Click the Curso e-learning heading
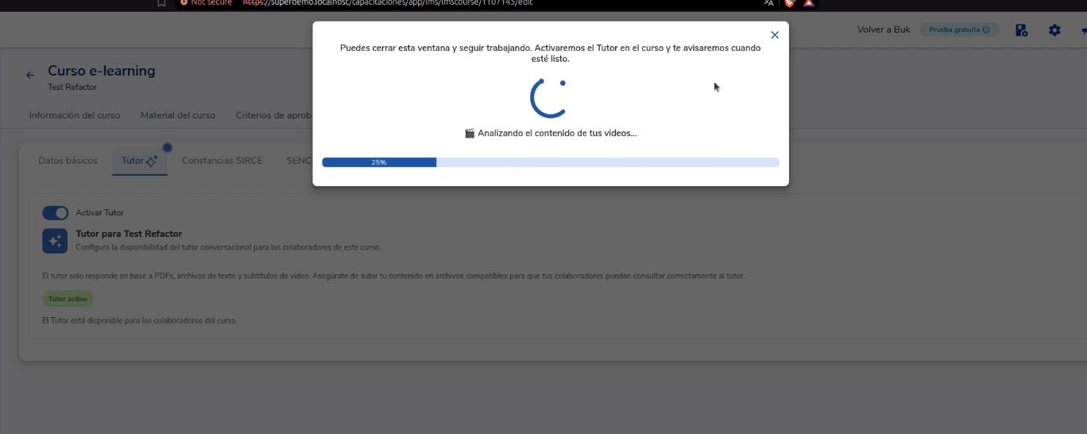Screen dimensions: 1087x434 coord(102,71)
